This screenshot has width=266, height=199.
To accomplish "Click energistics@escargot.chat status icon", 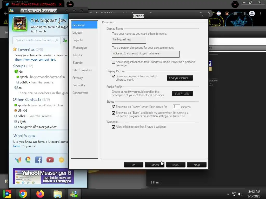I will click(x=16, y=127).
